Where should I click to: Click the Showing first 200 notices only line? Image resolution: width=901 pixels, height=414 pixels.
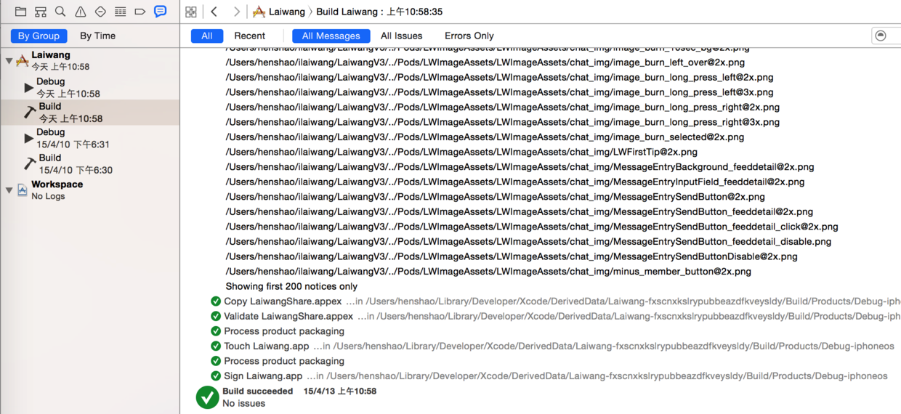coord(291,286)
